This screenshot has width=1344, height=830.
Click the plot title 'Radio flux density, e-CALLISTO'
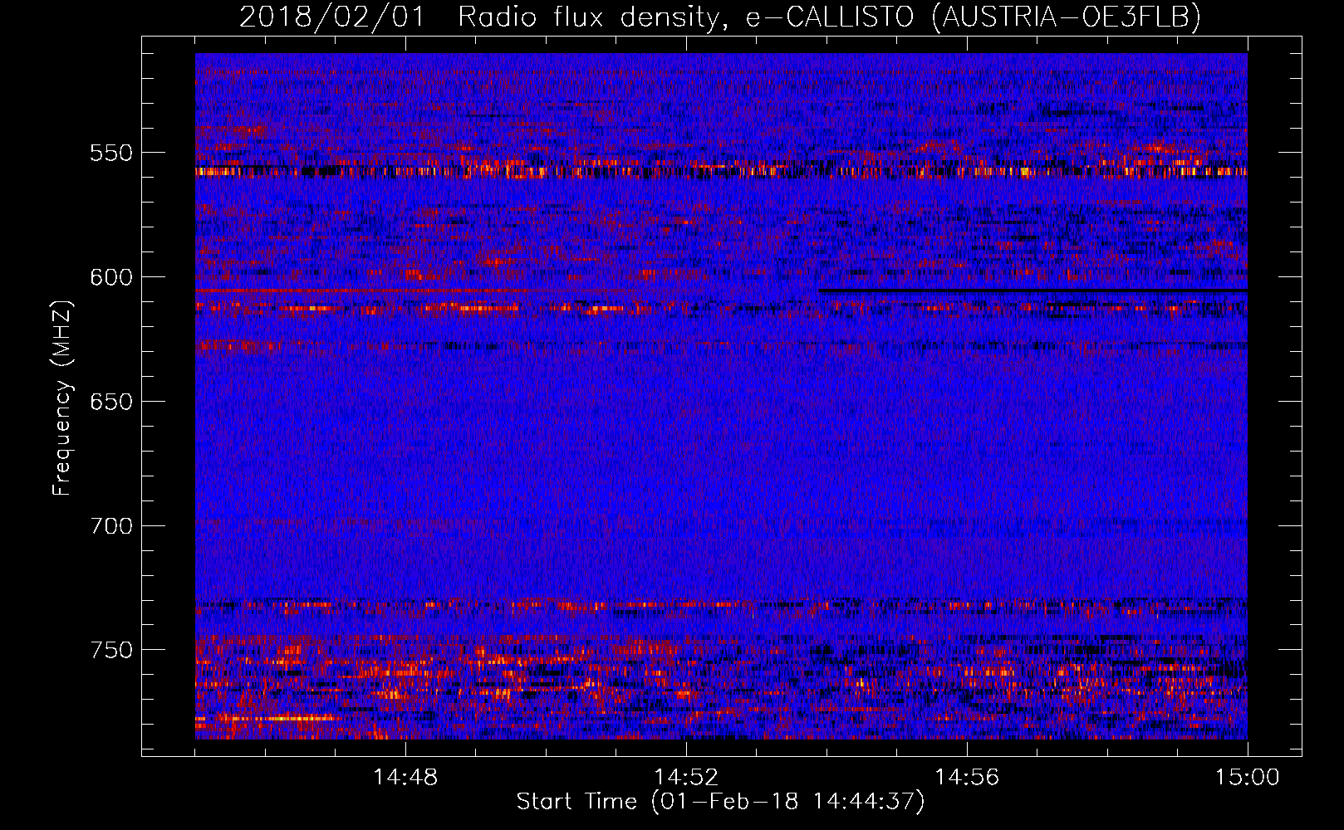pyautogui.click(x=686, y=17)
